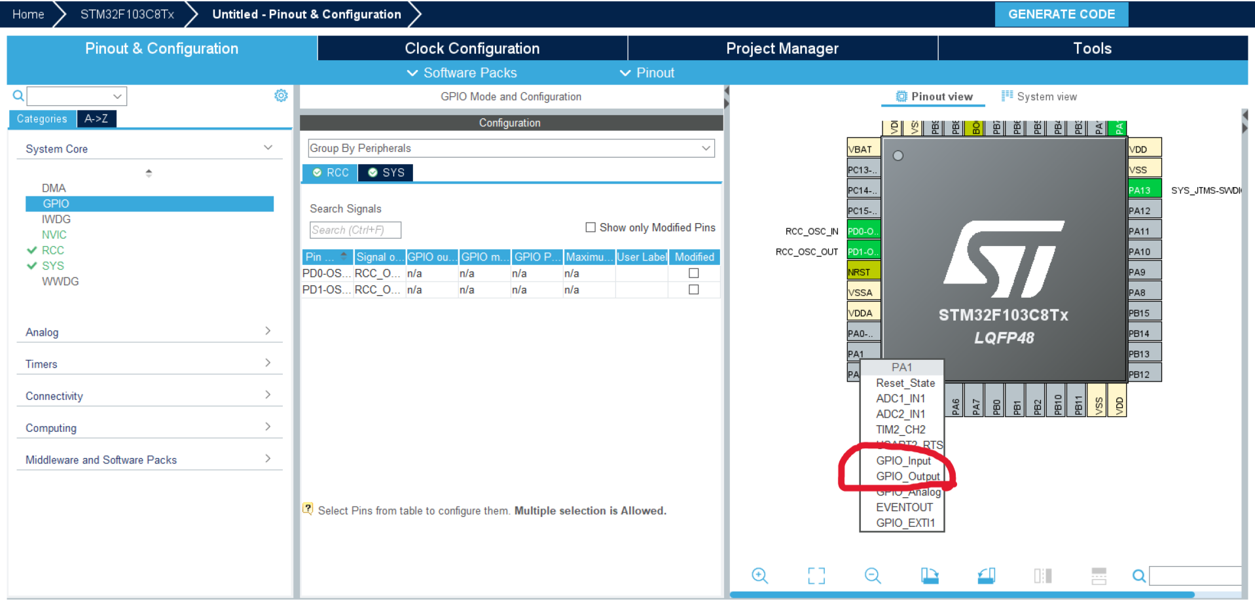
Task: Click the PA10 pin on the chip
Action: pyautogui.click(x=1144, y=251)
